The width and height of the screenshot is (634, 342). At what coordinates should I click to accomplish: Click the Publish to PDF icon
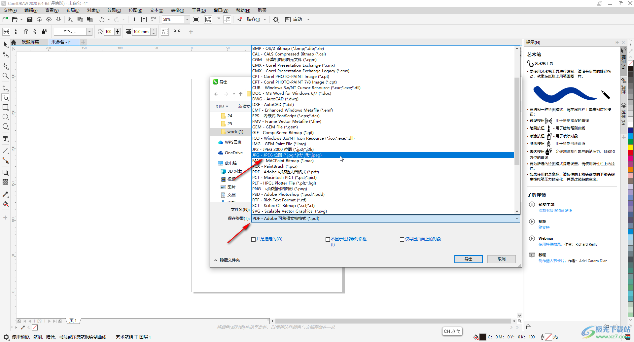click(154, 19)
